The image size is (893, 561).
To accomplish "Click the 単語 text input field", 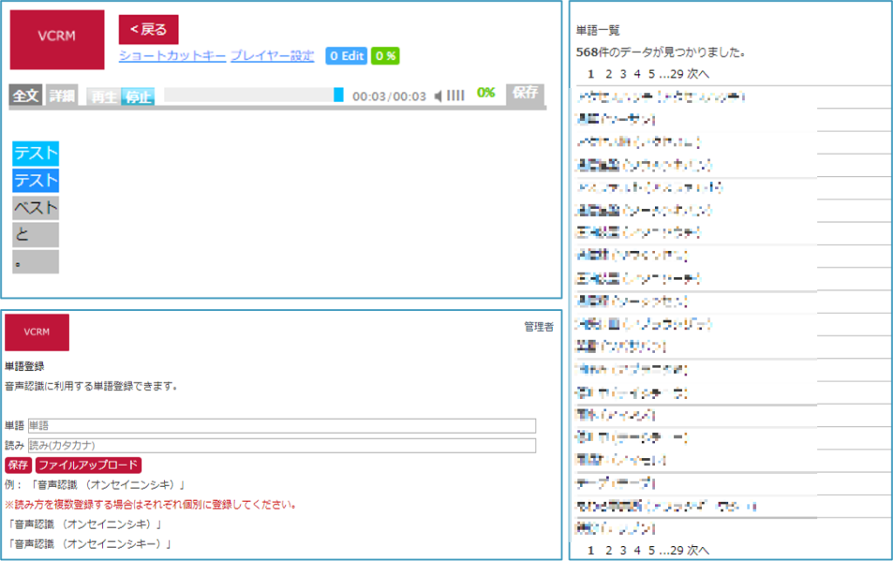I will pyautogui.click(x=281, y=426).
